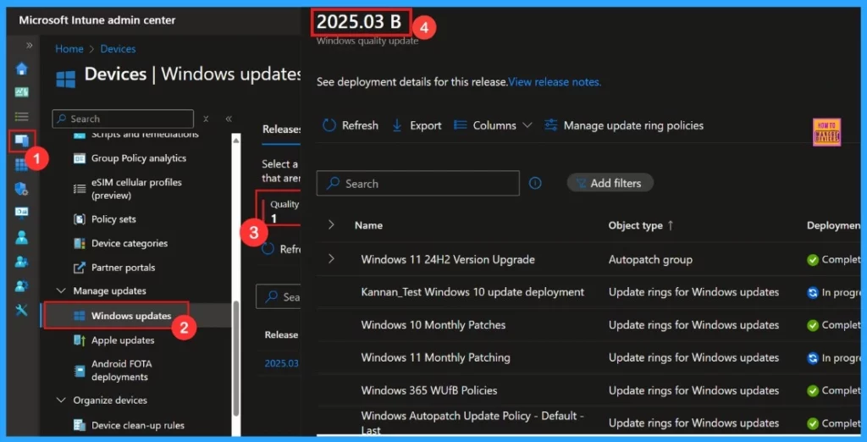Expand Windows 11 24H2 Version Upgrade row
The width and height of the screenshot is (867, 442).
click(331, 258)
